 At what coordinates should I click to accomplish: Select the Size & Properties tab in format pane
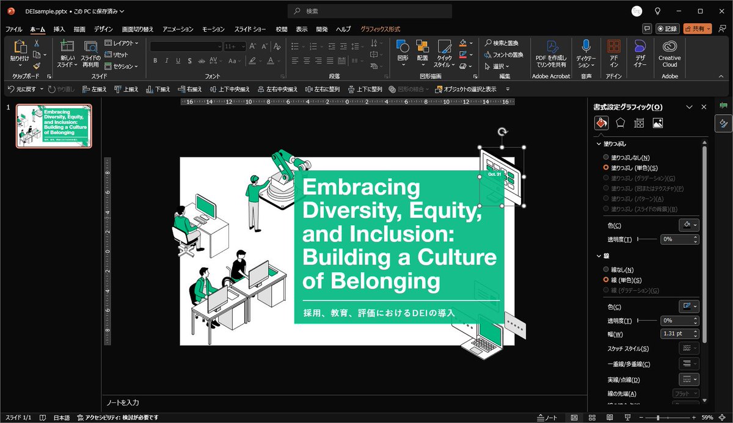click(639, 123)
